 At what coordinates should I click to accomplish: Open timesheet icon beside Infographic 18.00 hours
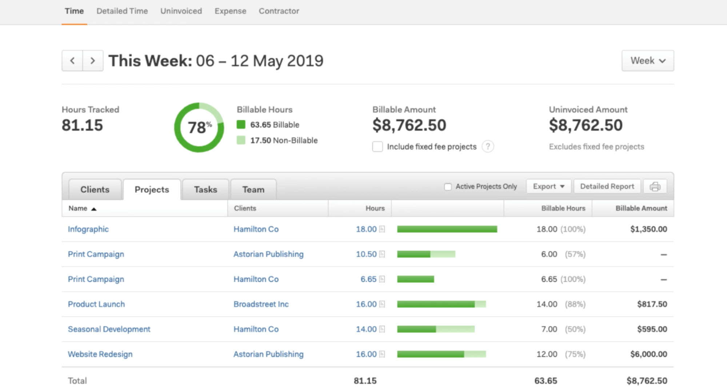(x=382, y=229)
